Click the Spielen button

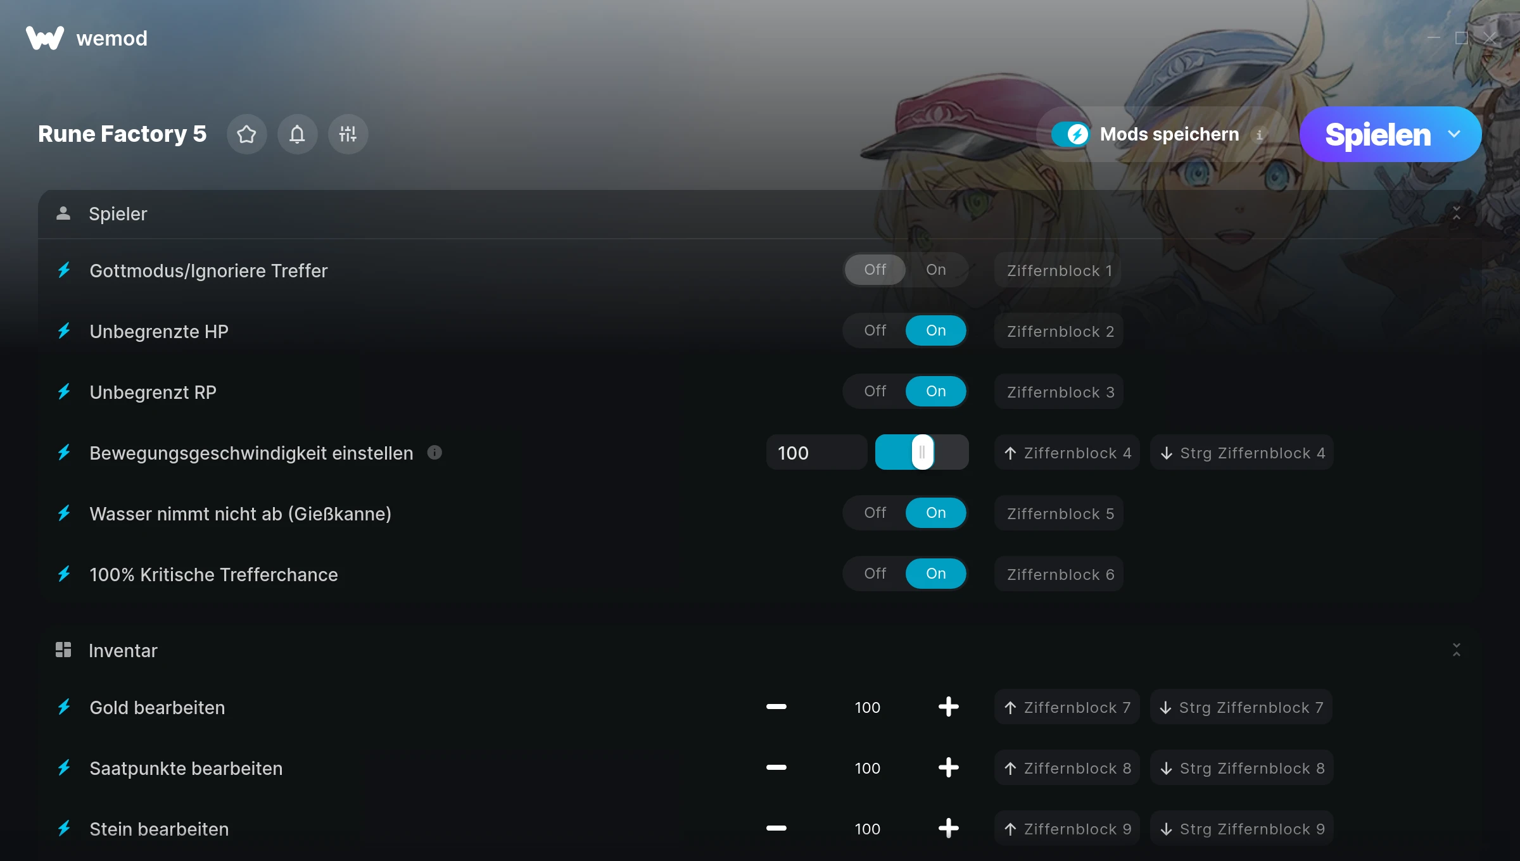tap(1377, 134)
